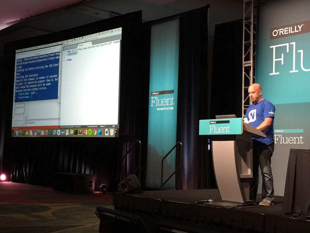
Task: Open the XML syntax selector in the status bar
Action: pyautogui.click(x=113, y=126)
